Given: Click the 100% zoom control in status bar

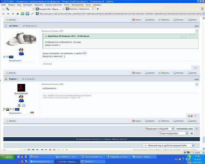Looking at the screenshot, I should [197, 153].
